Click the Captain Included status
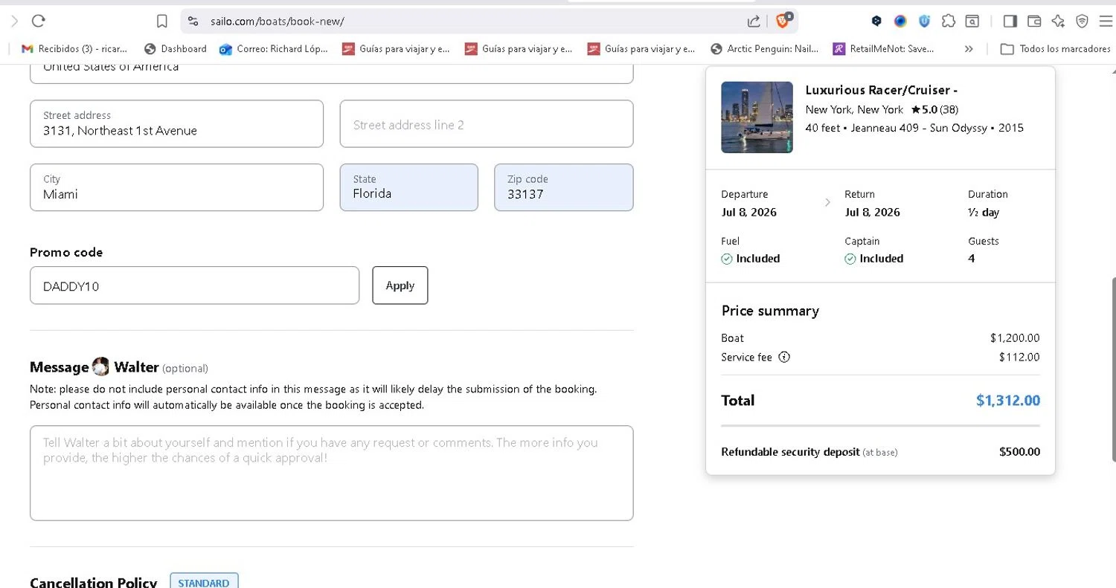This screenshot has height=588, width=1116. 874,259
